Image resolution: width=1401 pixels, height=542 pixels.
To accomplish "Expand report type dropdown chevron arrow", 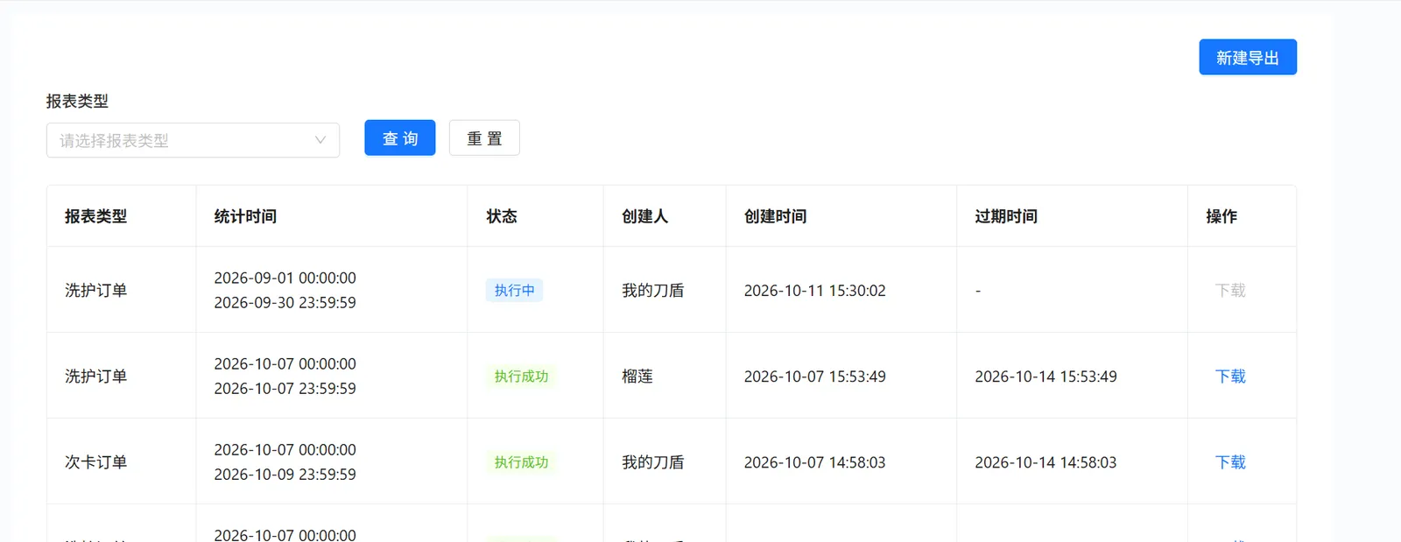I will pyautogui.click(x=320, y=140).
